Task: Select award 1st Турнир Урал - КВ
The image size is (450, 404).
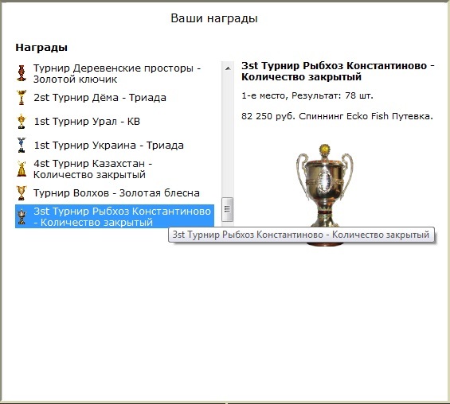Action: pyautogui.click(x=115, y=121)
